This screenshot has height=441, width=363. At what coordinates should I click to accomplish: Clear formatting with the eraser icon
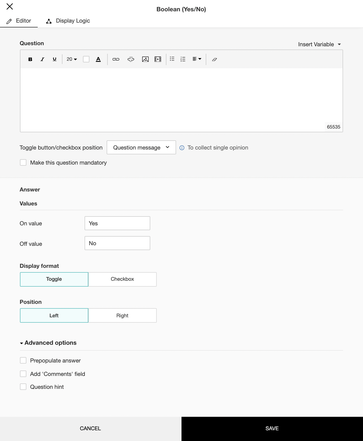[x=214, y=59]
